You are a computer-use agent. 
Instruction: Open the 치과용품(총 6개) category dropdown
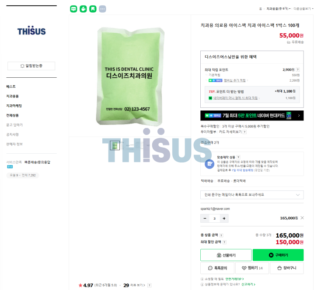pos(278,9)
